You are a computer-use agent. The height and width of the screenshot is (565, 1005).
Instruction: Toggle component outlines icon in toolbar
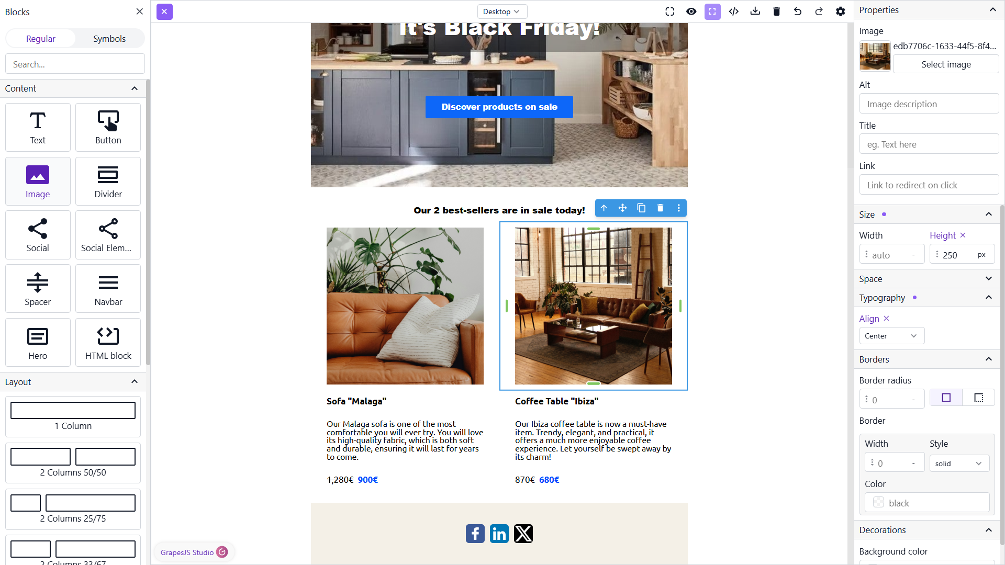pyautogui.click(x=712, y=12)
